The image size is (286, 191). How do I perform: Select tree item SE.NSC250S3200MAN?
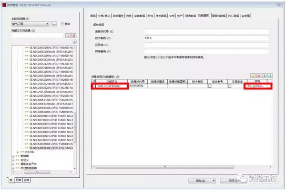coord(51,76)
